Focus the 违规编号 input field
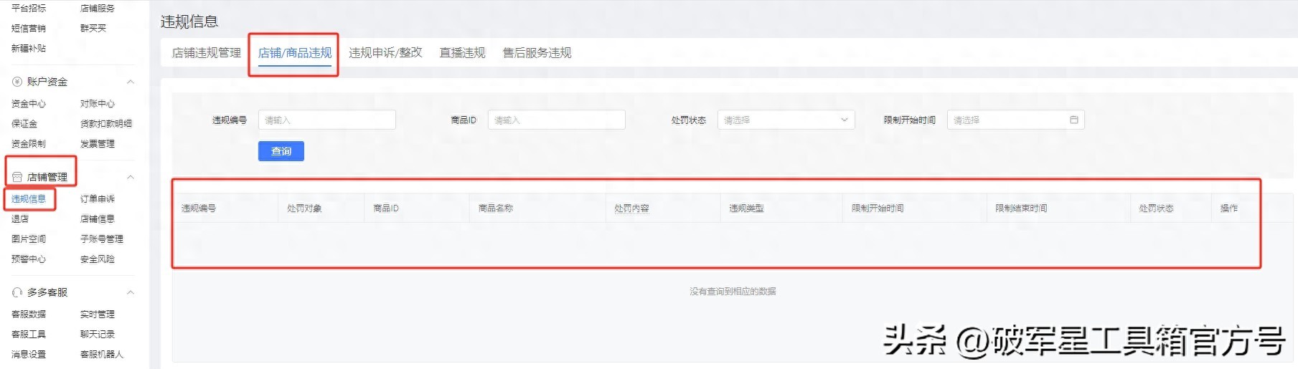The height and width of the screenshot is (369, 1298). [327, 120]
